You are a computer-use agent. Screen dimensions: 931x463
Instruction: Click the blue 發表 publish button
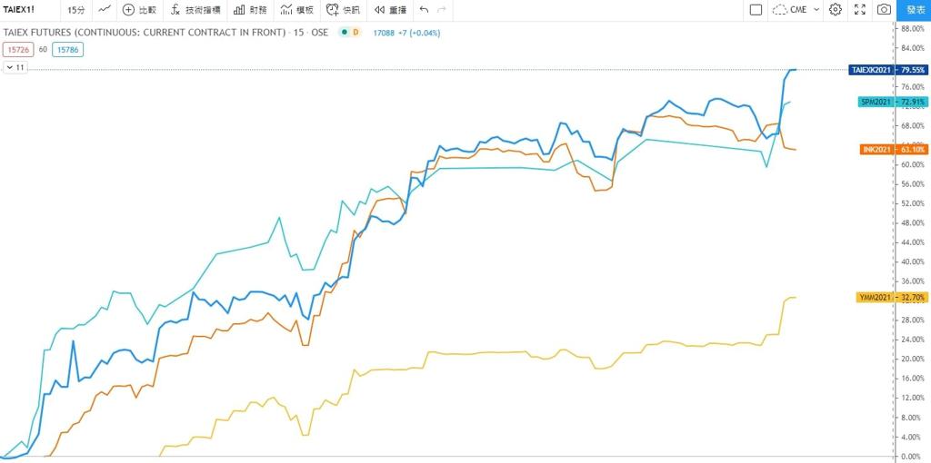pyautogui.click(x=914, y=10)
